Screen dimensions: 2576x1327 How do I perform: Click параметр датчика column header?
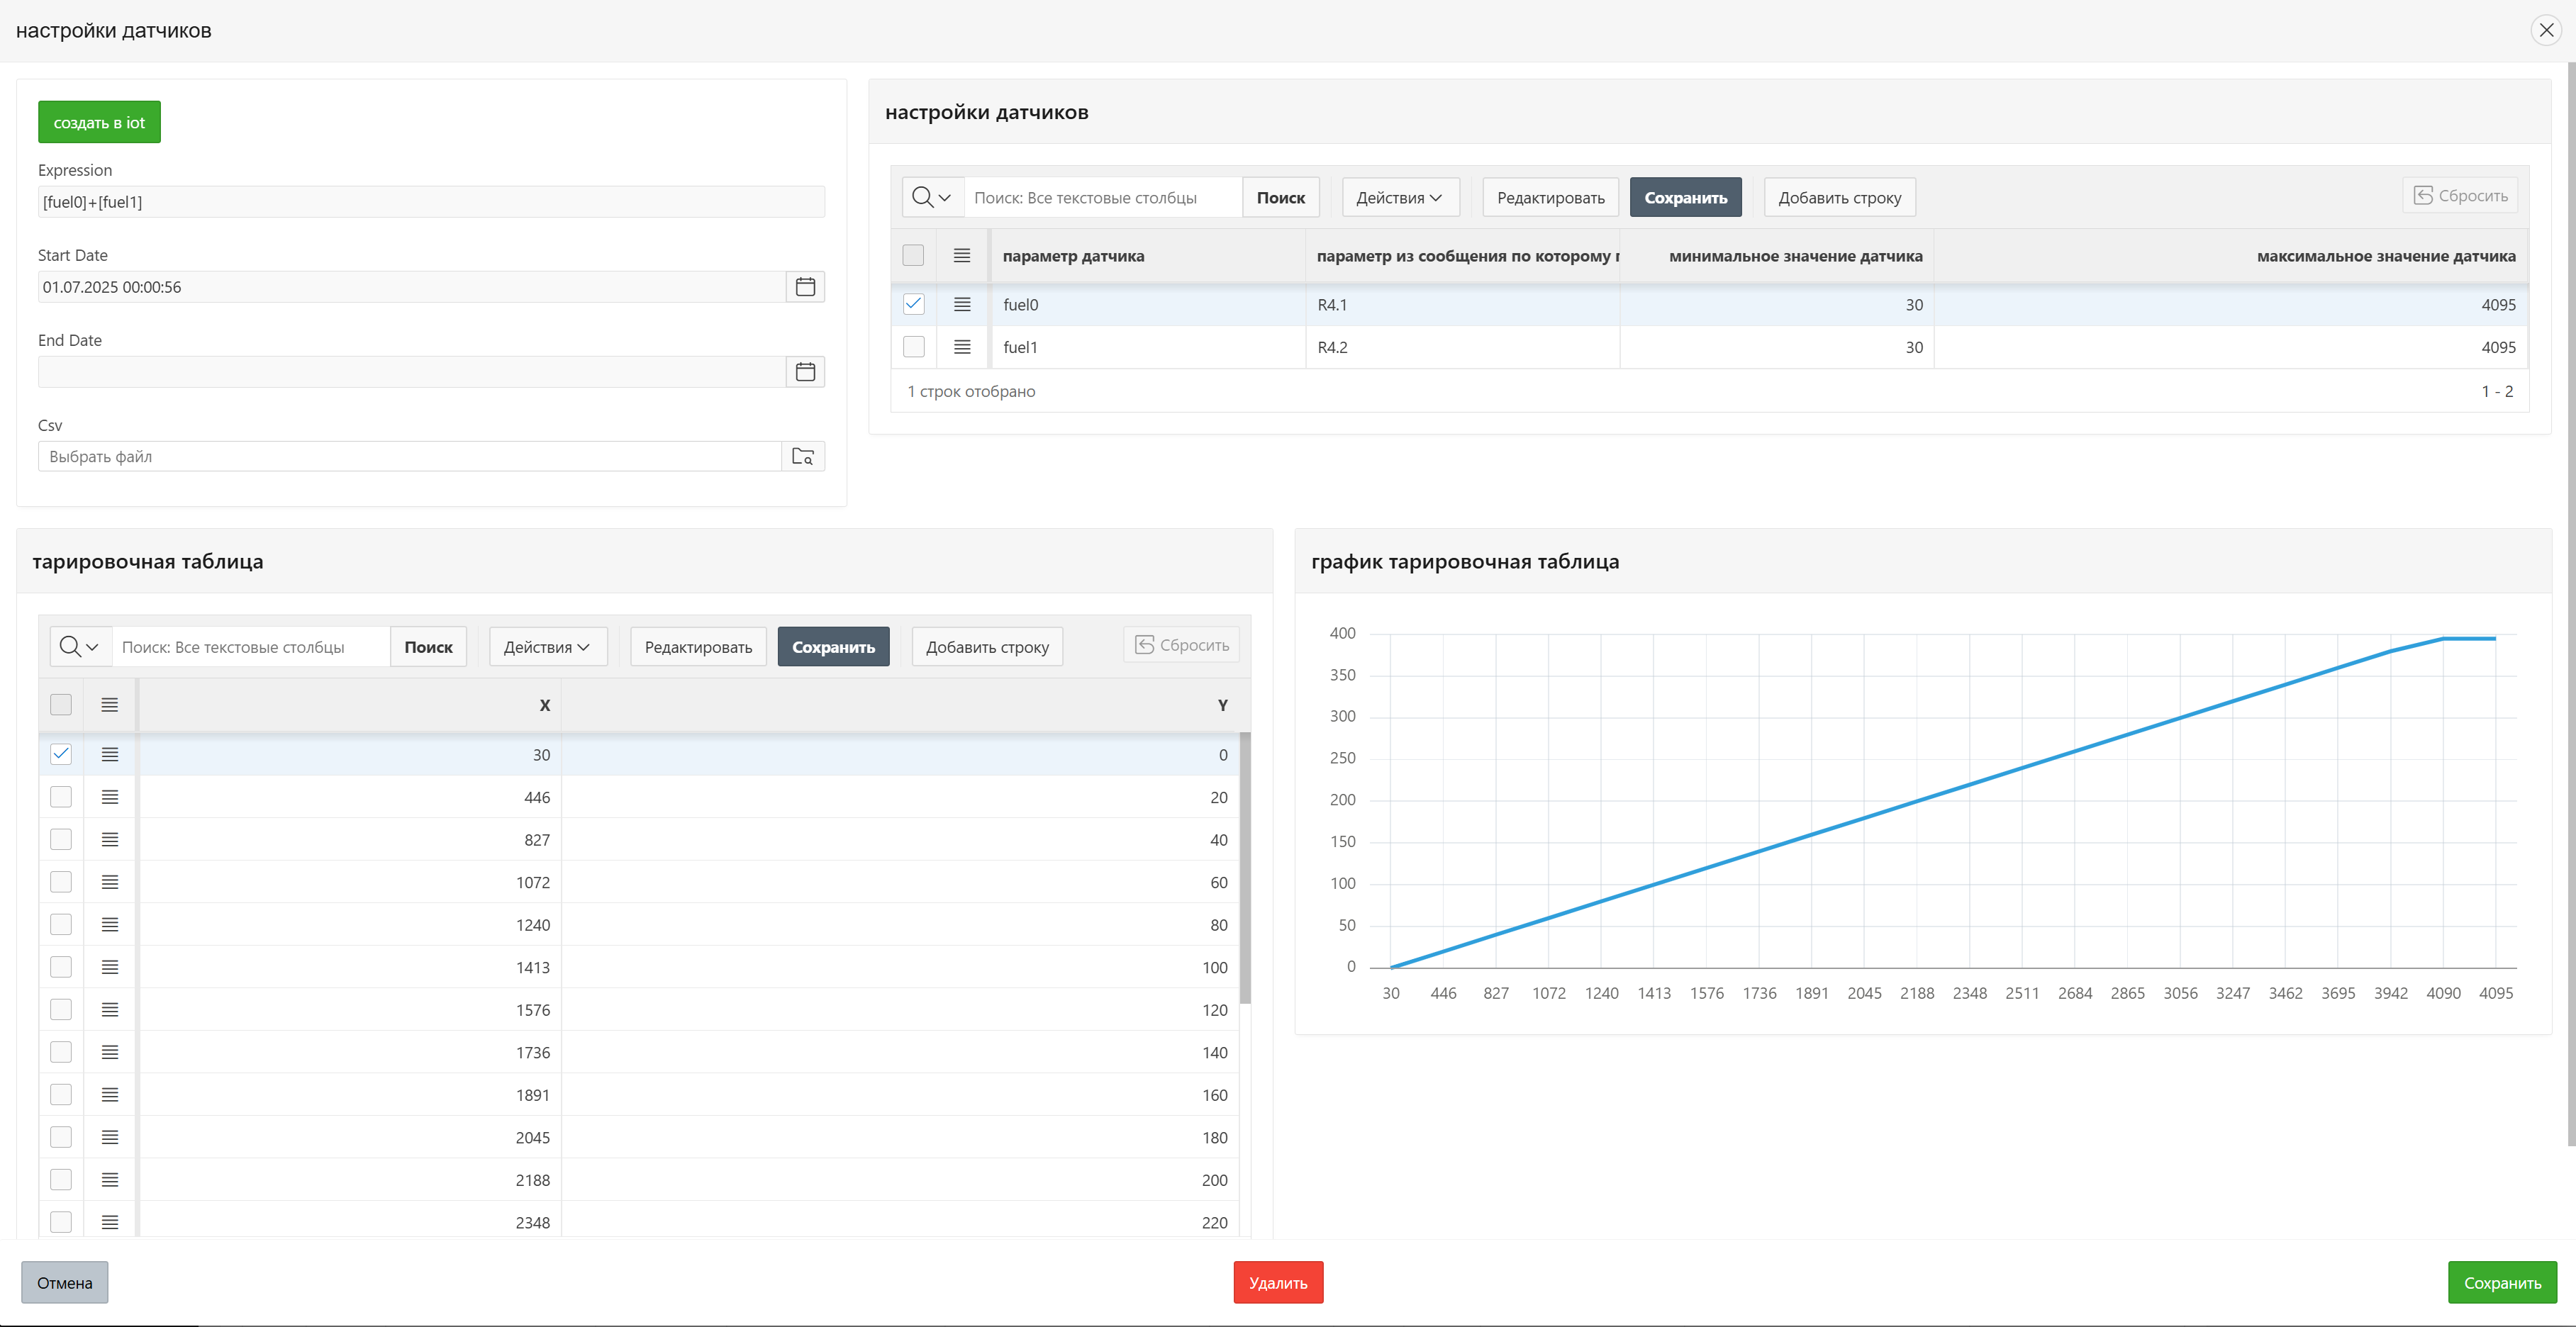point(1073,256)
